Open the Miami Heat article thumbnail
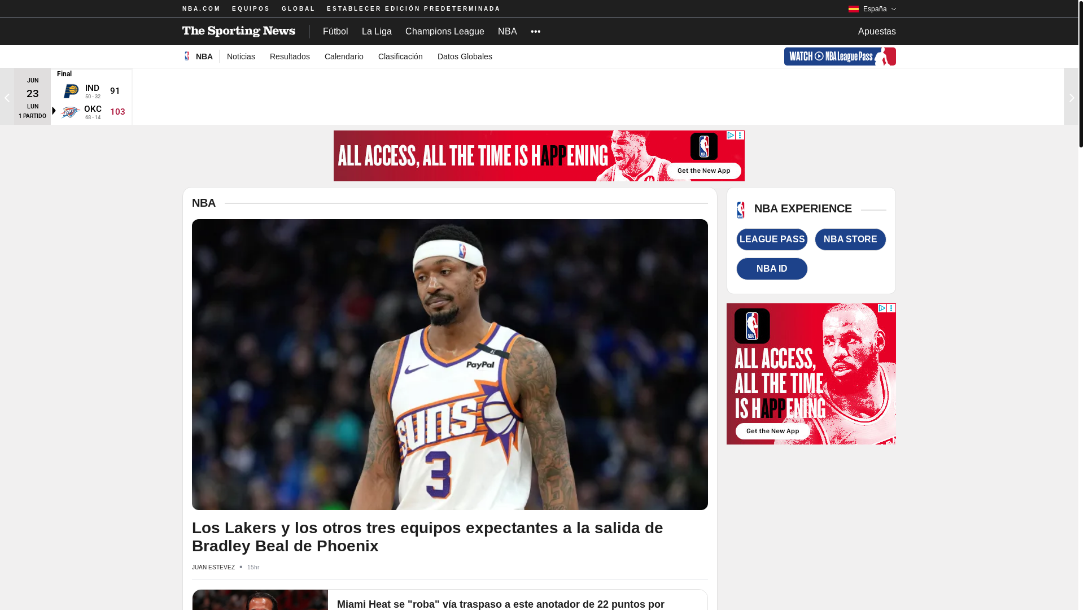 (x=260, y=600)
